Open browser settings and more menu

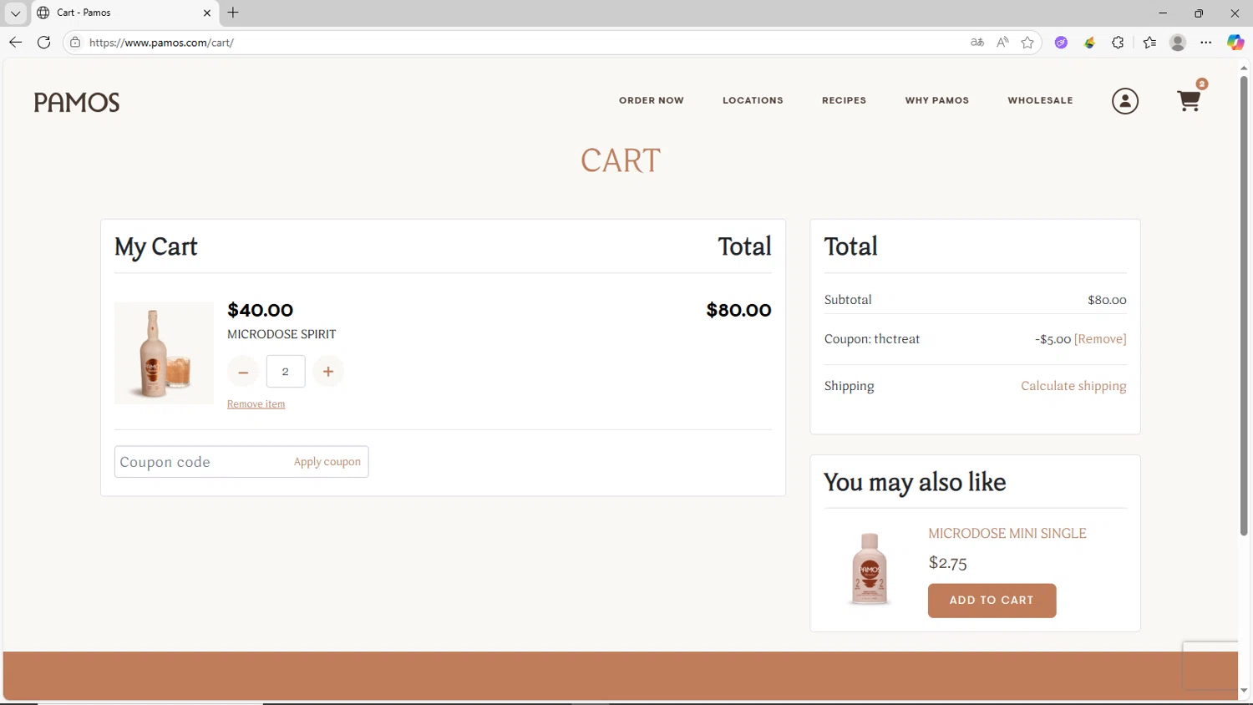click(1206, 42)
